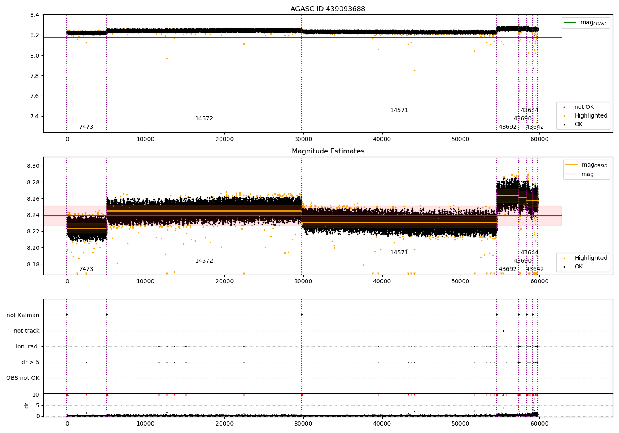This screenshot has width=619, height=433.
Task: Click the 'not track' axis label
Action: pos(26,331)
